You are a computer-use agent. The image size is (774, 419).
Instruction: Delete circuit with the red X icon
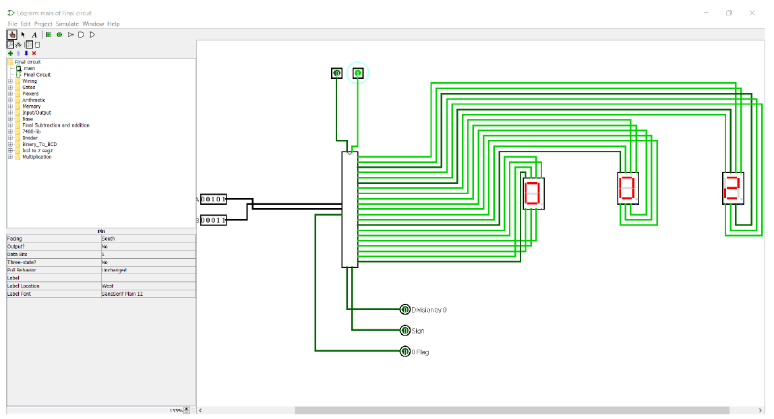(34, 53)
